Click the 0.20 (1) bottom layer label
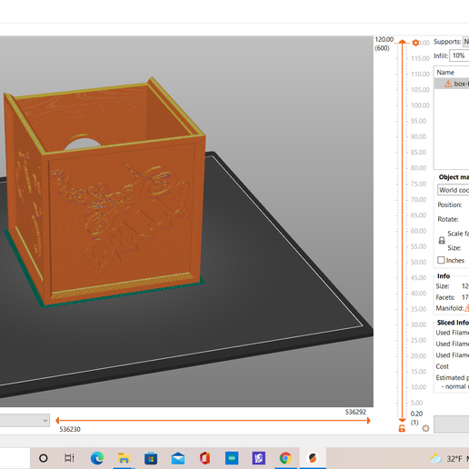The image size is (469, 469). tap(416, 418)
